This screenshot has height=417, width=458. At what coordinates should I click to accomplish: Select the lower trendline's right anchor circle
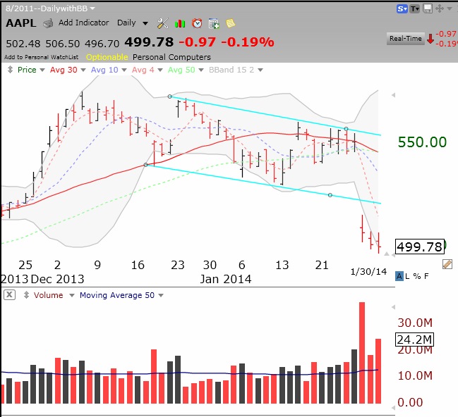point(330,195)
